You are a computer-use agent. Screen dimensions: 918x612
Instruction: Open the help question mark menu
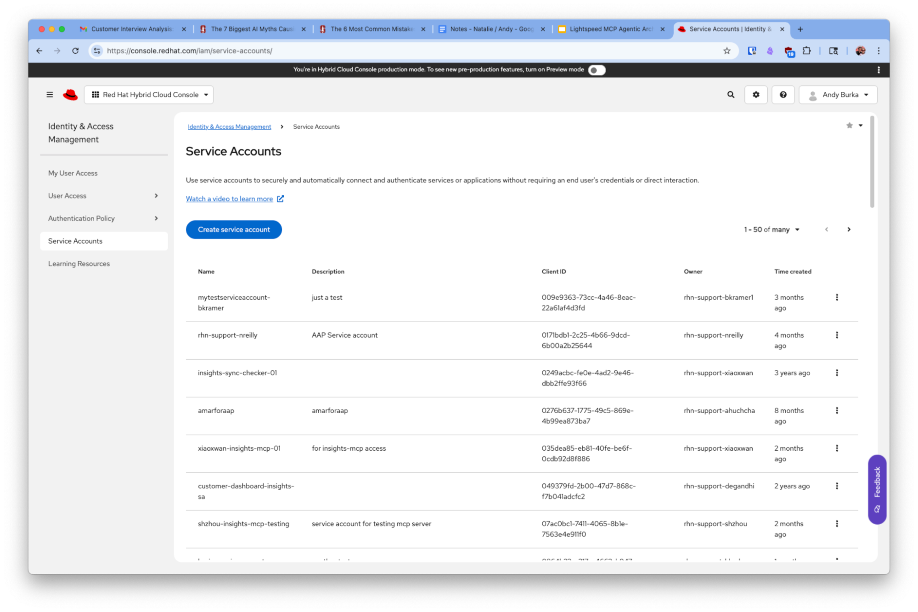point(783,95)
